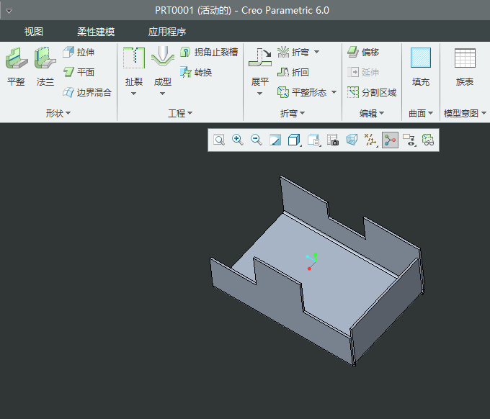Click the saved view camera icon

[332, 140]
